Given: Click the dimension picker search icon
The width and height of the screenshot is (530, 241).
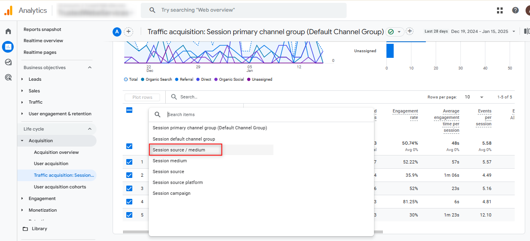Looking at the screenshot, I should (158, 114).
